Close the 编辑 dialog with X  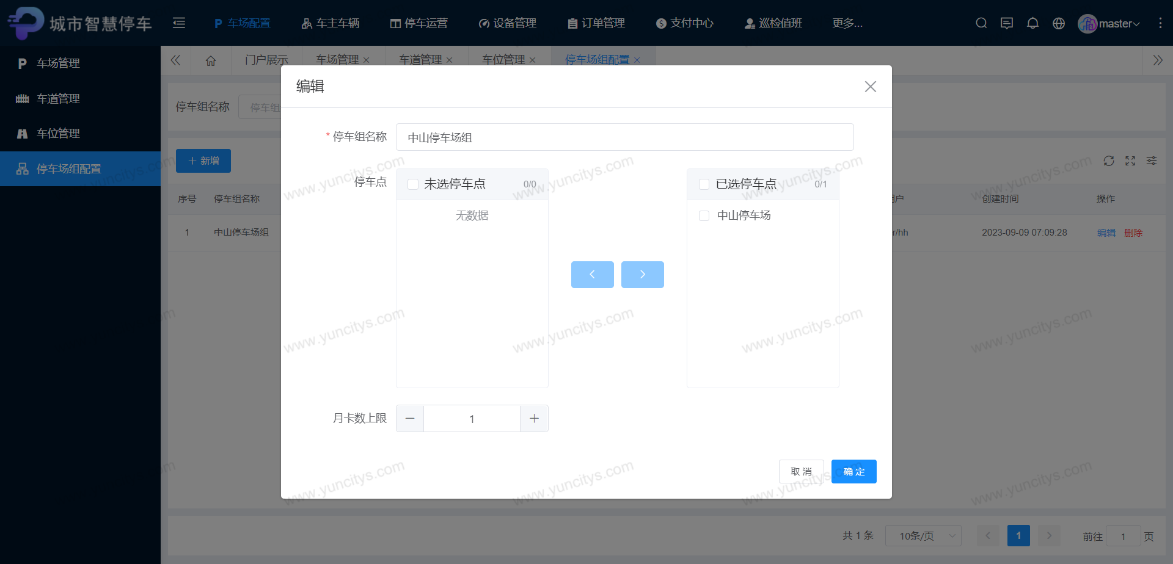pos(871,87)
